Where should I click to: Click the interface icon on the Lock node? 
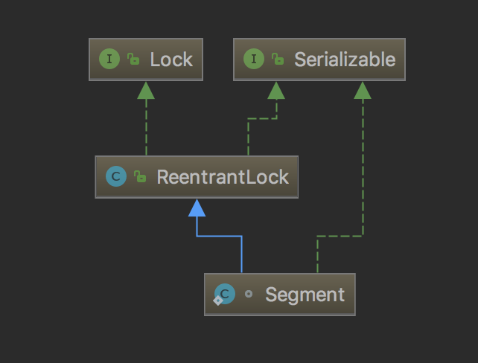pyautogui.click(x=109, y=60)
